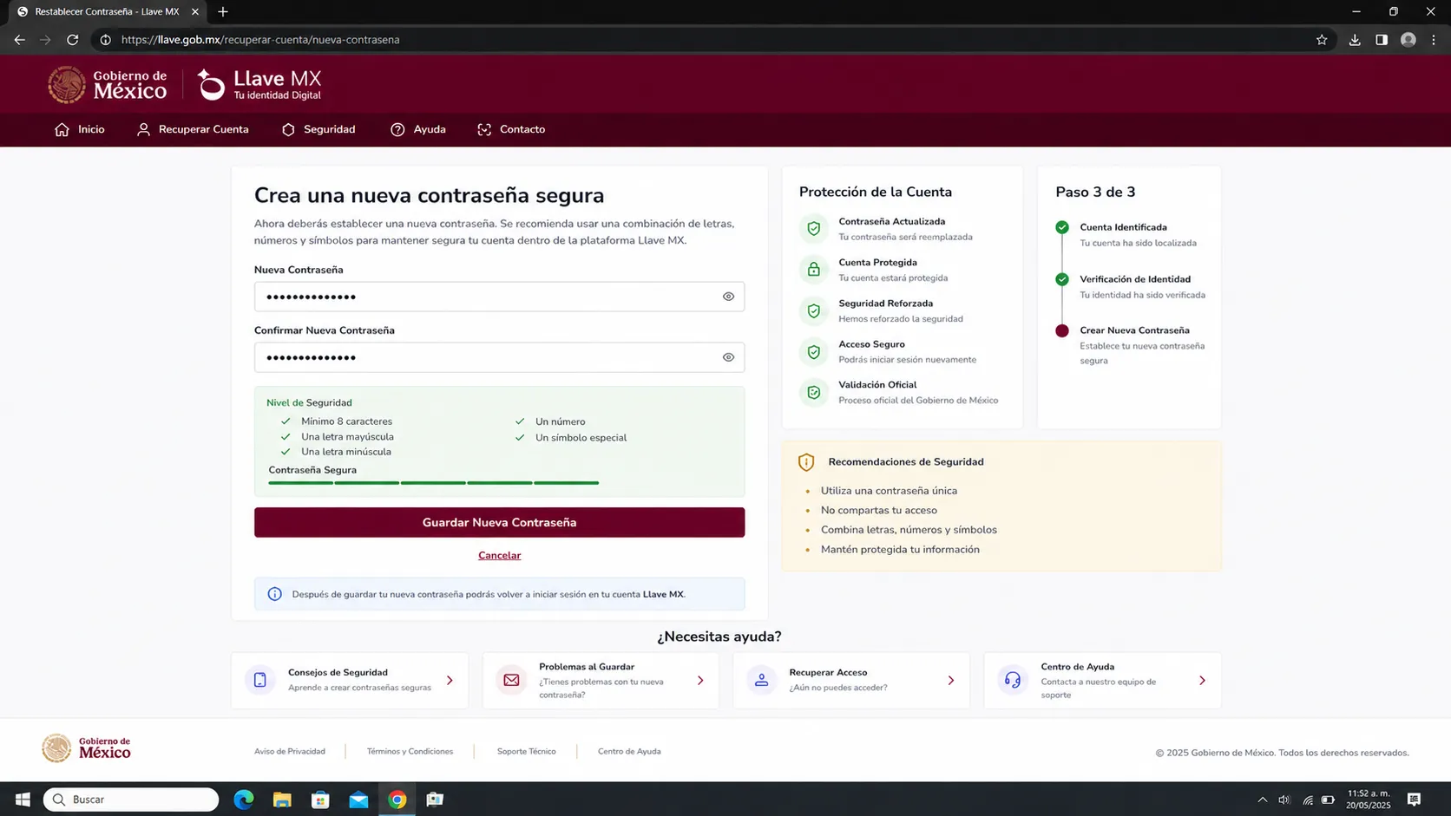This screenshot has height=816, width=1451.
Task: Click the Gobierno de México header logo
Action: pyautogui.click(x=107, y=84)
